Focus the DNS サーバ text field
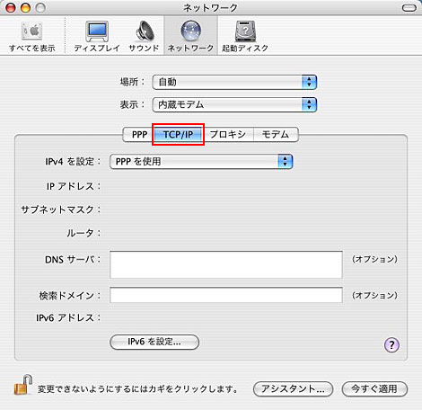The height and width of the screenshot is (410, 422). 226,264
